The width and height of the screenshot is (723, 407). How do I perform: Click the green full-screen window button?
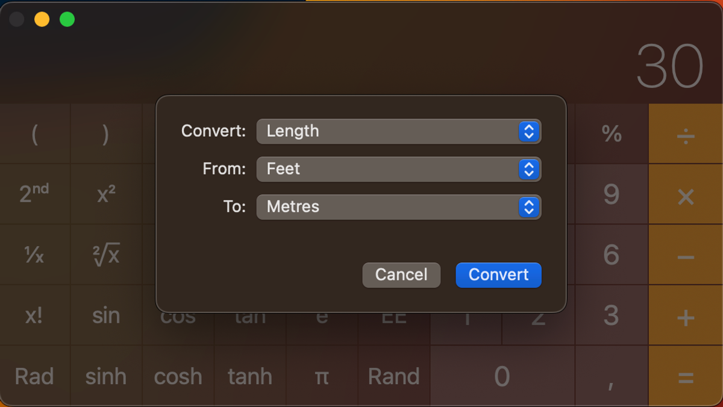[67, 19]
